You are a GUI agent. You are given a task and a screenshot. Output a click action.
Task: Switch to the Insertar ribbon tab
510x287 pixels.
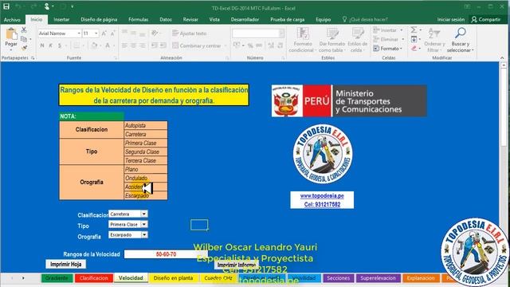pyautogui.click(x=61, y=19)
